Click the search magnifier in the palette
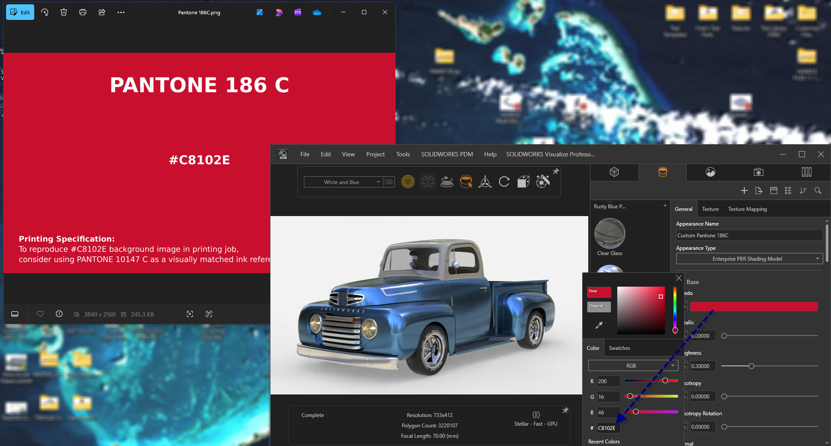831x446 pixels. (818, 191)
